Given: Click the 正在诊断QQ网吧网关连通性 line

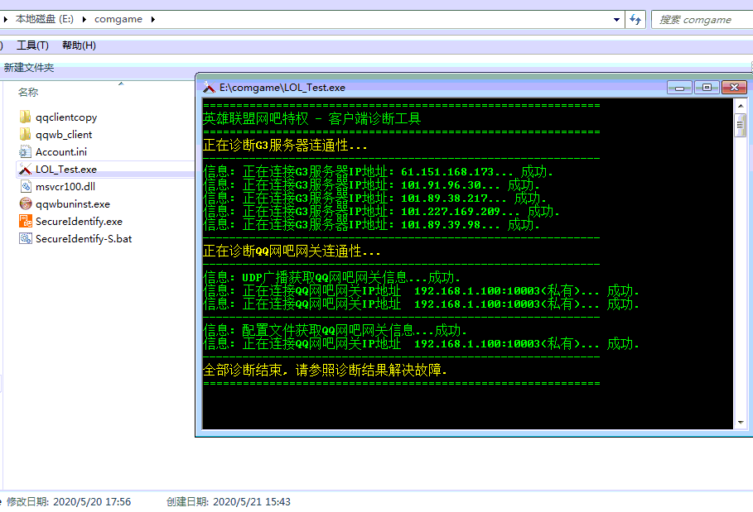Looking at the screenshot, I should pos(292,251).
